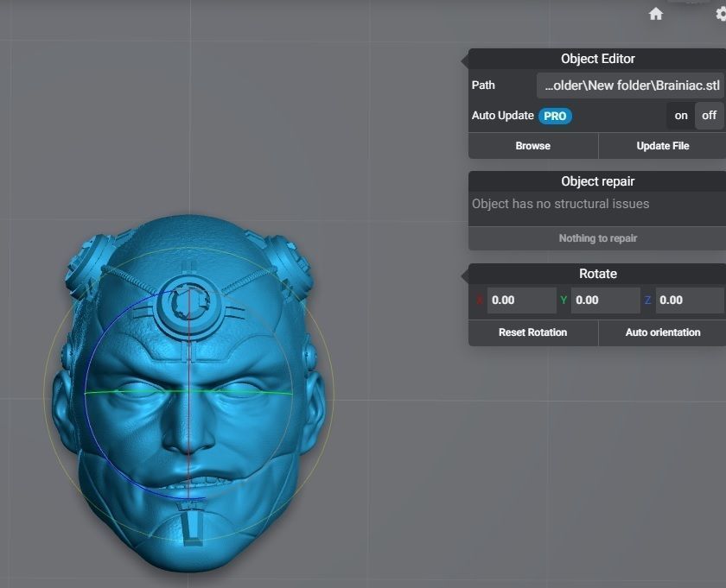The image size is (726, 588).
Task: Run Auto orientation
Action: (663, 332)
